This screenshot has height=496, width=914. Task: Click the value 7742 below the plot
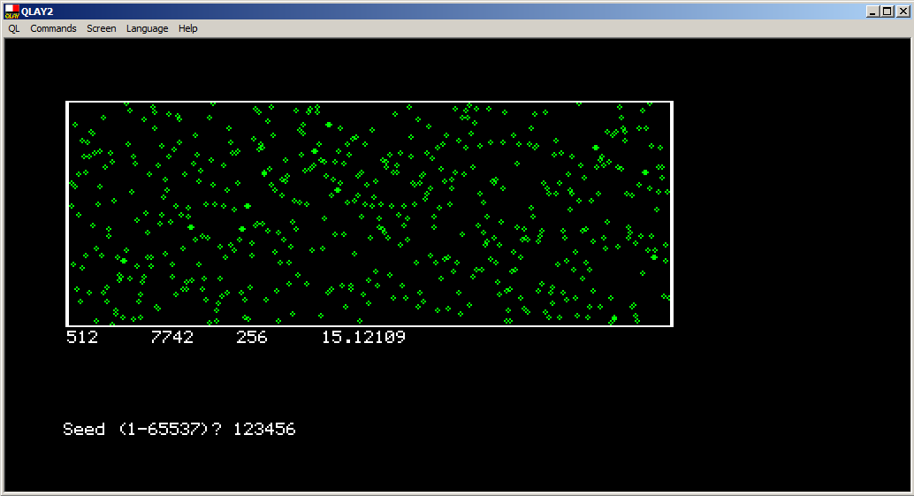coord(172,337)
